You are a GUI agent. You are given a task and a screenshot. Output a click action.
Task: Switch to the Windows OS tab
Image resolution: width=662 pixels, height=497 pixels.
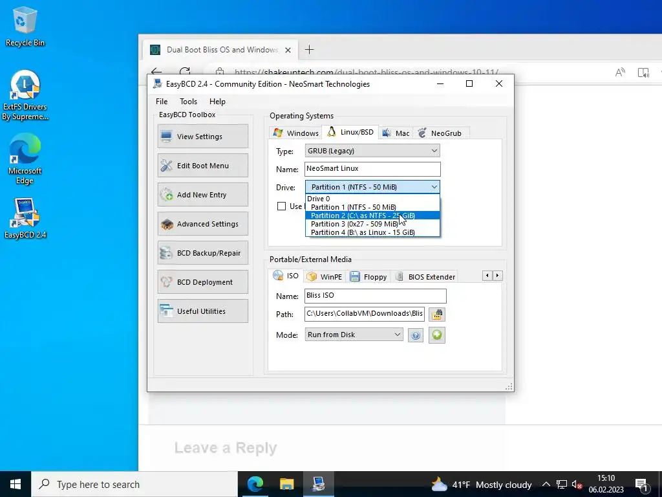click(295, 133)
